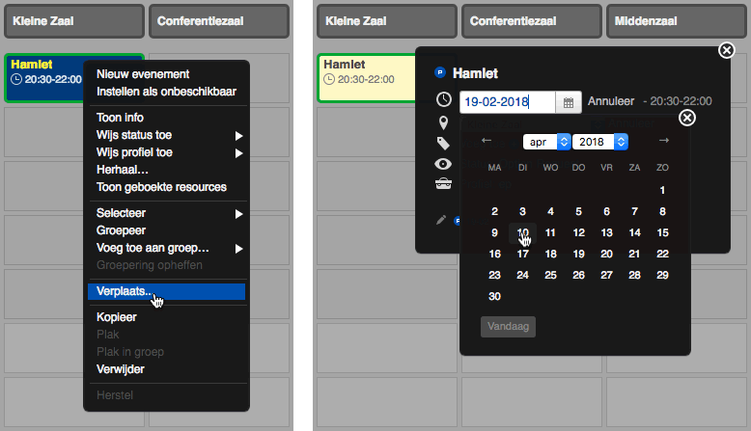Close the date picker calendar popup
The image size is (751, 431).
click(x=686, y=118)
